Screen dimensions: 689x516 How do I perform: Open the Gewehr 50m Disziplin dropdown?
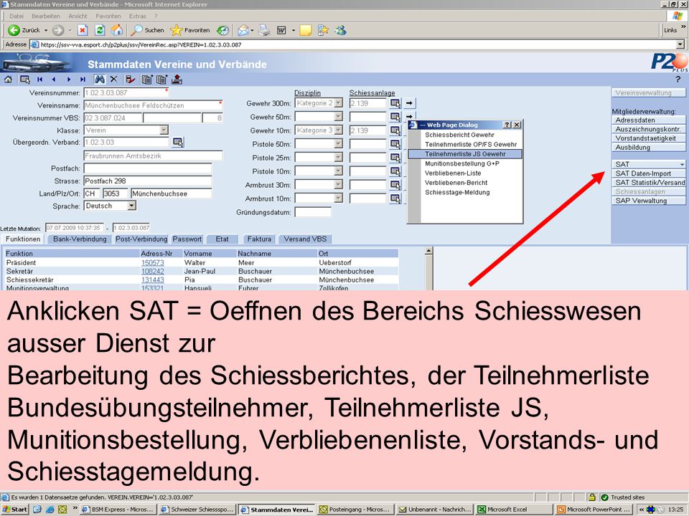338,117
